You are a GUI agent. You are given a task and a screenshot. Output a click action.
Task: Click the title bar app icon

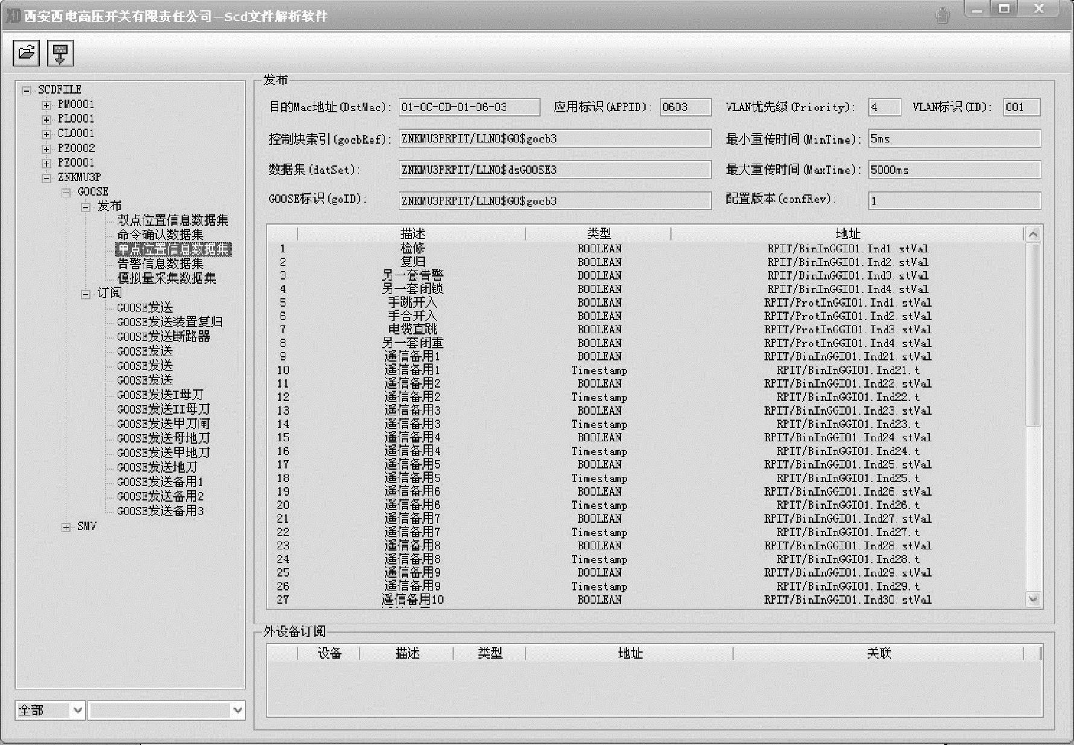click(13, 16)
